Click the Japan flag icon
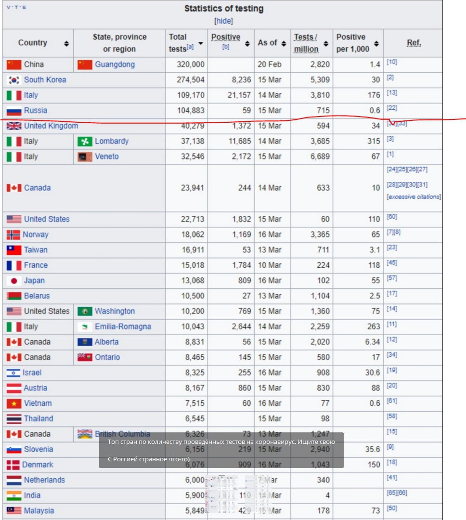This screenshot has width=466, height=520. click(14, 281)
